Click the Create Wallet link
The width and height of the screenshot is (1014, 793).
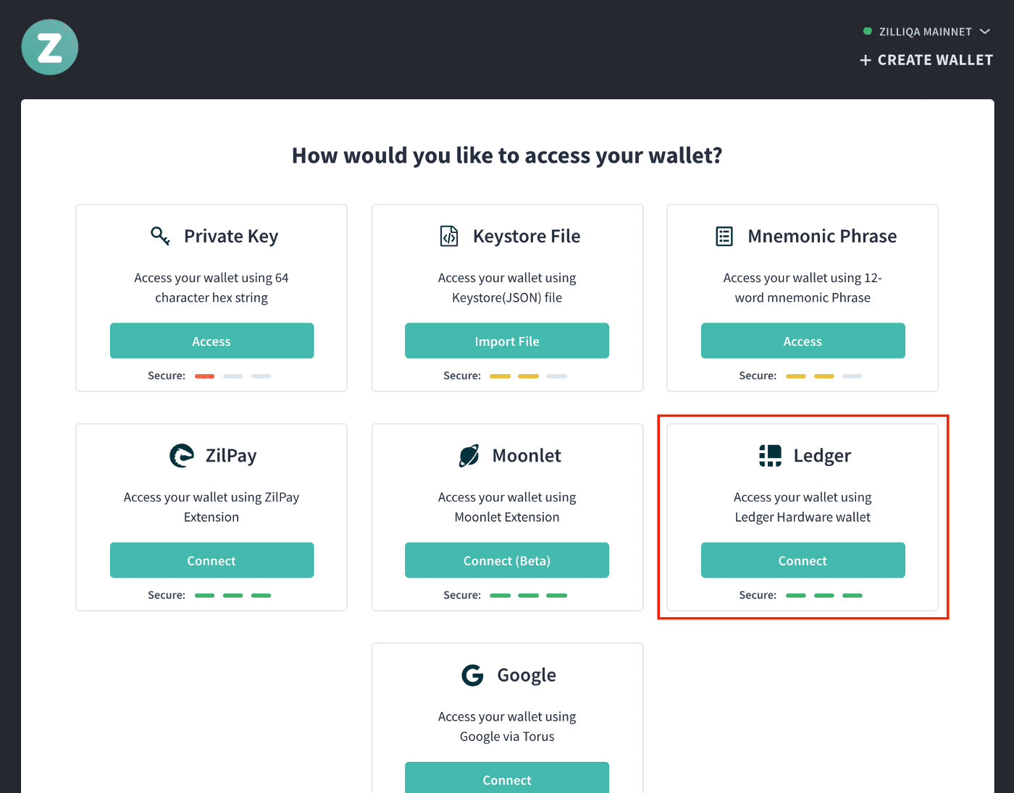click(934, 61)
